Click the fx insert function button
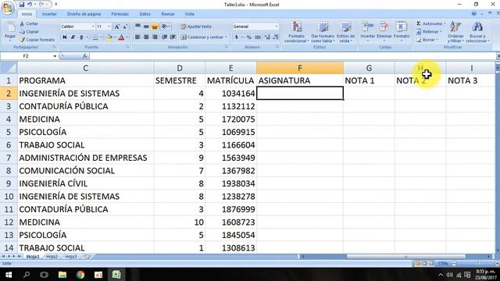This screenshot has width=500, height=281. (85, 56)
